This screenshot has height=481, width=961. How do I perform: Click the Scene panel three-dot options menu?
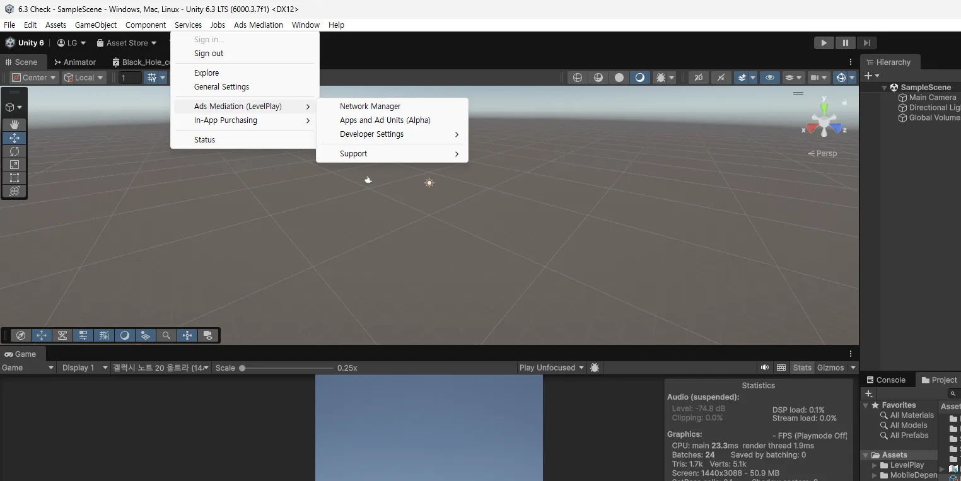(x=851, y=62)
